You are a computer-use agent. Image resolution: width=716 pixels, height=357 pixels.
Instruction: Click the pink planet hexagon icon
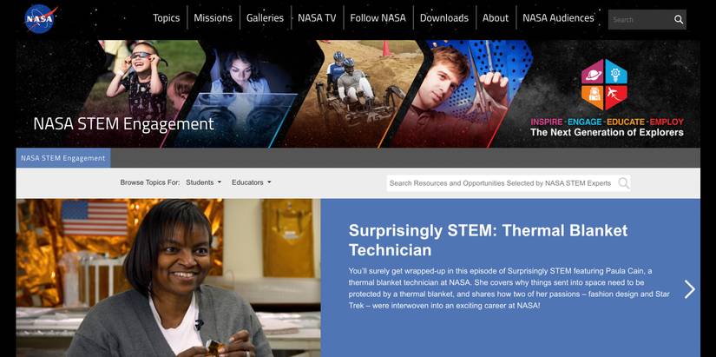tap(593, 72)
